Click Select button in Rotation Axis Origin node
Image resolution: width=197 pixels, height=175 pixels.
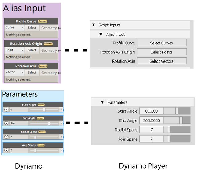point(32,50)
